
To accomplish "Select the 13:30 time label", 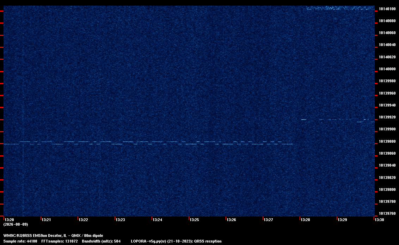I will click(x=379, y=220).
